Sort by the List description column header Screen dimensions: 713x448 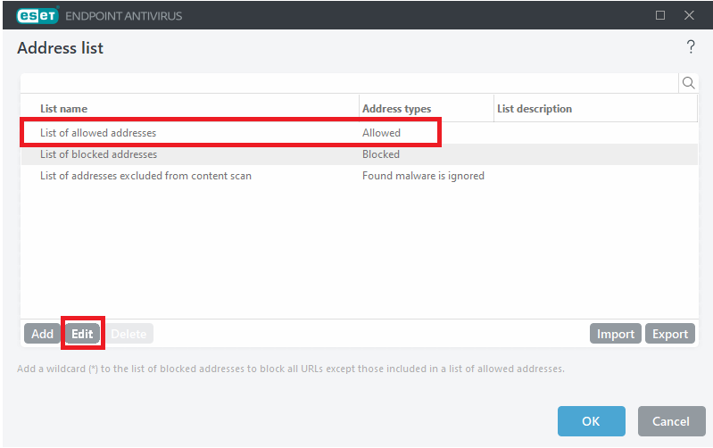point(594,109)
